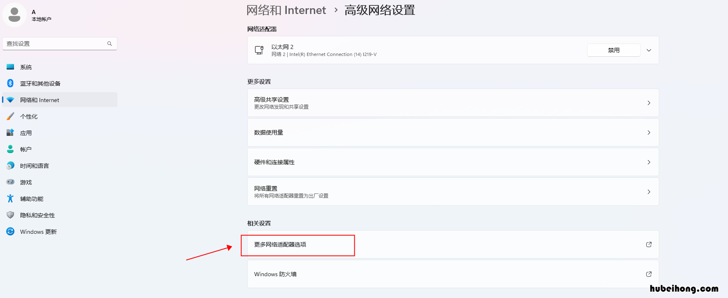728x298 pixels.
Task: Click the 以太网 2 adapter icon
Action: [x=259, y=50]
